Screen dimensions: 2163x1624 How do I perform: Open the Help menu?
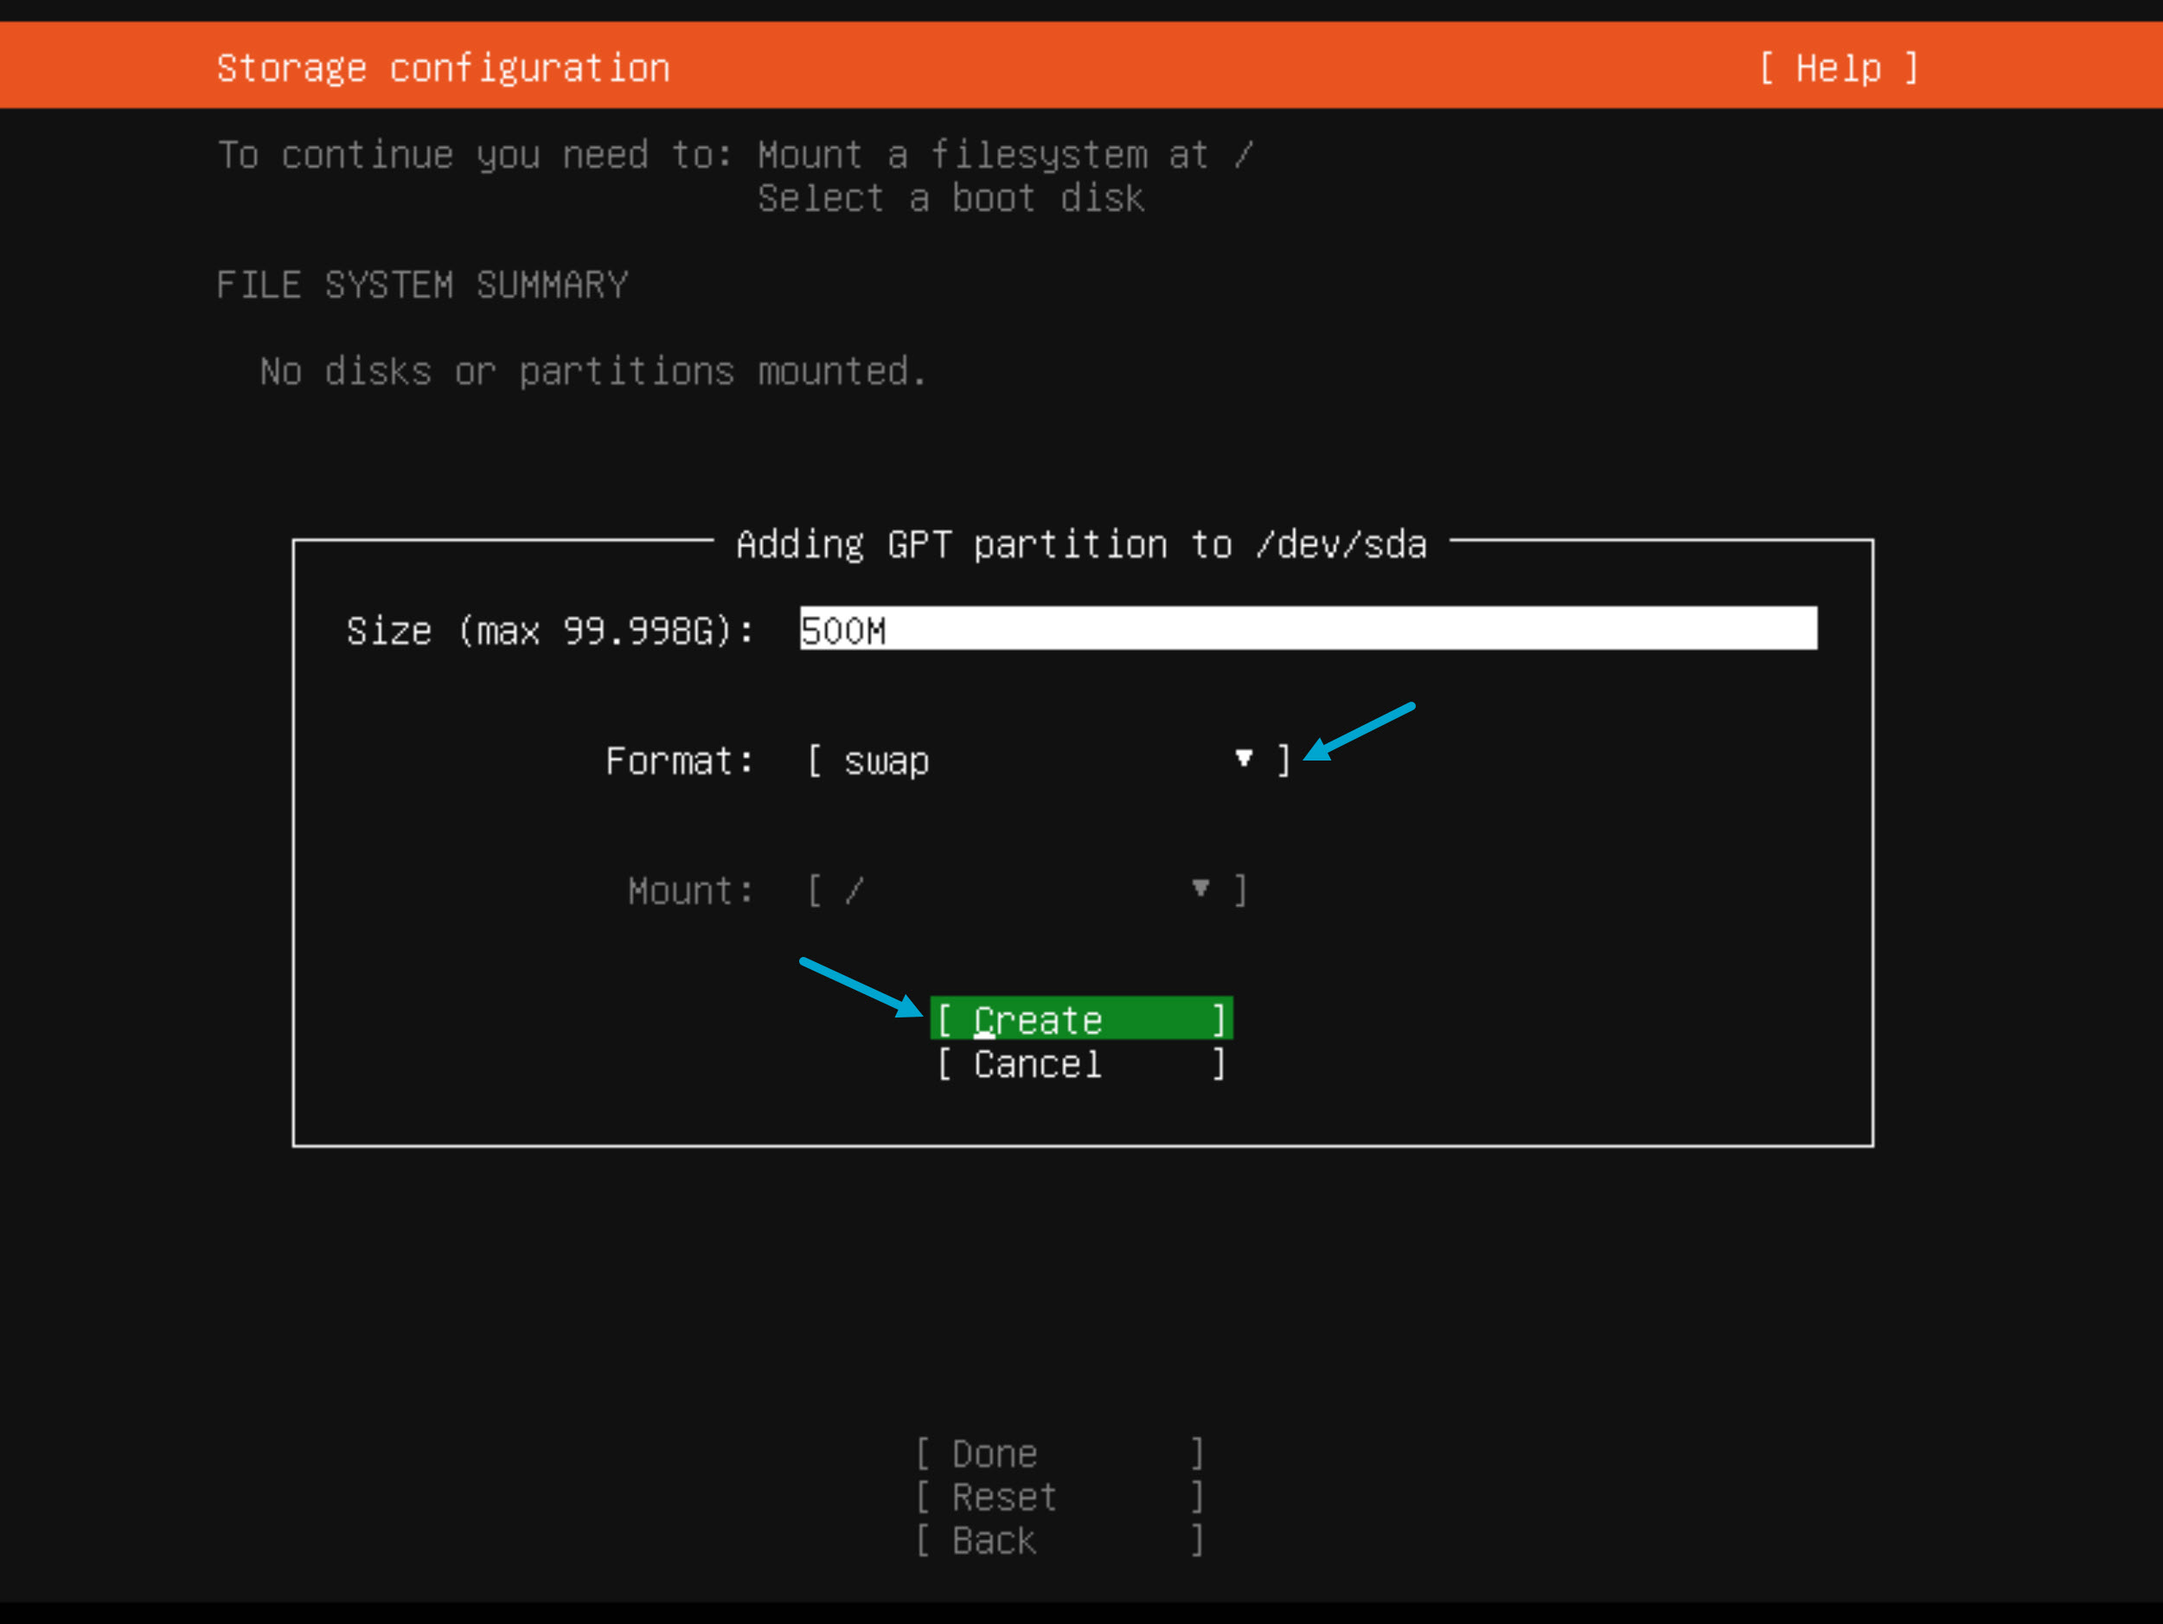tap(1839, 68)
